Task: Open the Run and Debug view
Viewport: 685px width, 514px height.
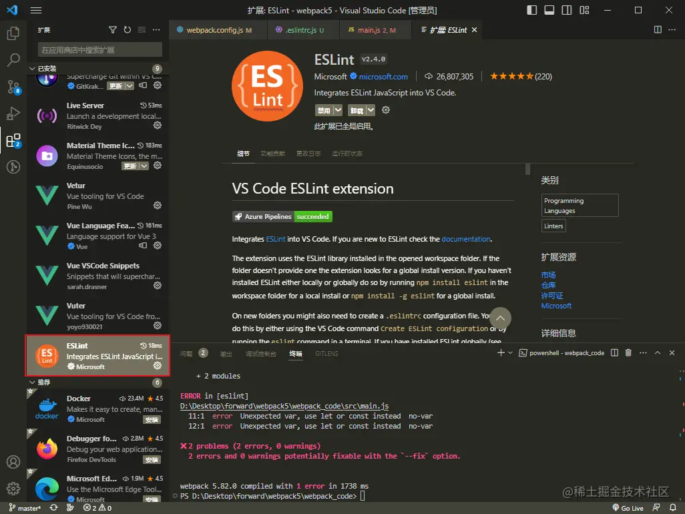Action: pyautogui.click(x=13, y=113)
